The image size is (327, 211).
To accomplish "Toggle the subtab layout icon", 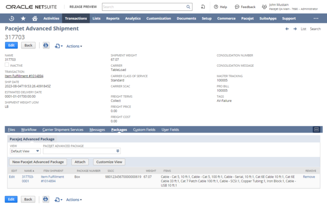I will tap(316, 129).
